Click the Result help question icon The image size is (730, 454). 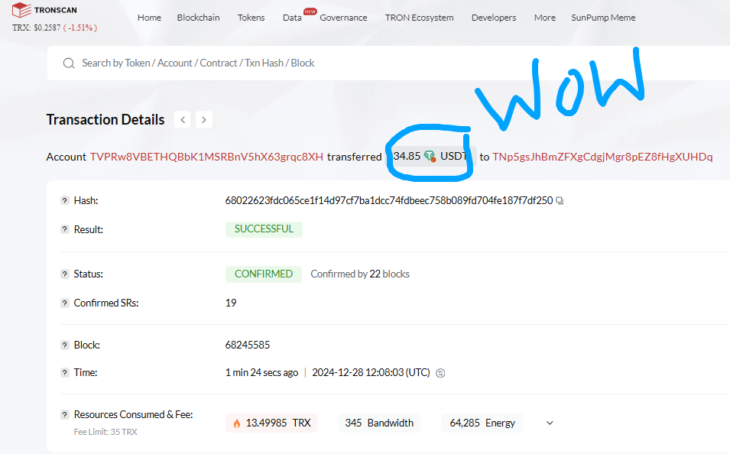point(65,229)
